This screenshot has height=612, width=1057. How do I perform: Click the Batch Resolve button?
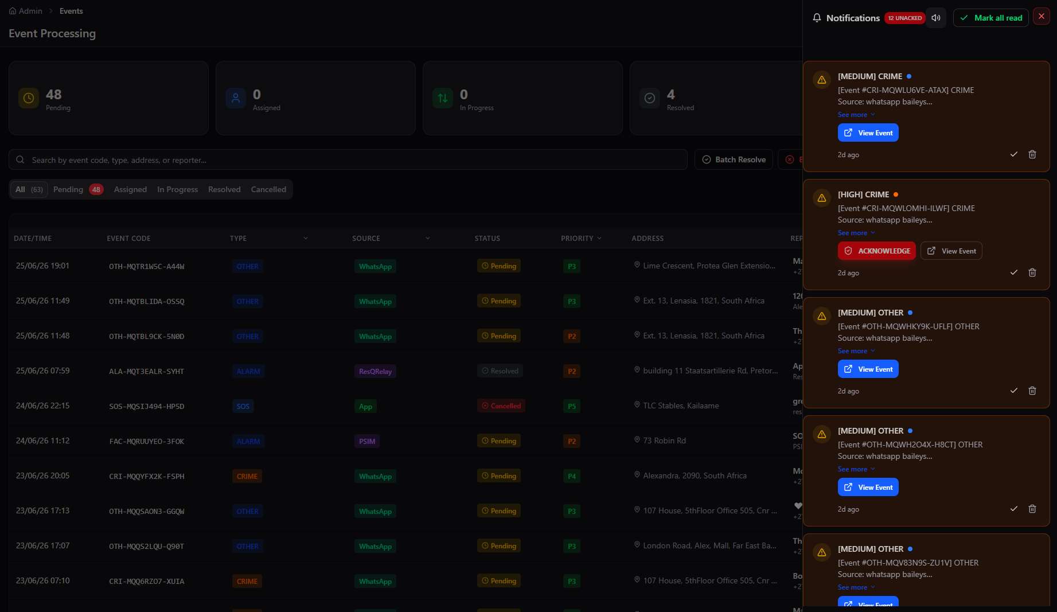[734, 159]
